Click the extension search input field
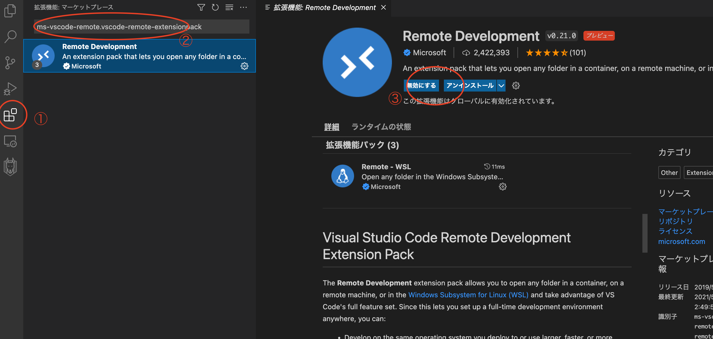The width and height of the screenshot is (713, 339). coord(141,27)
